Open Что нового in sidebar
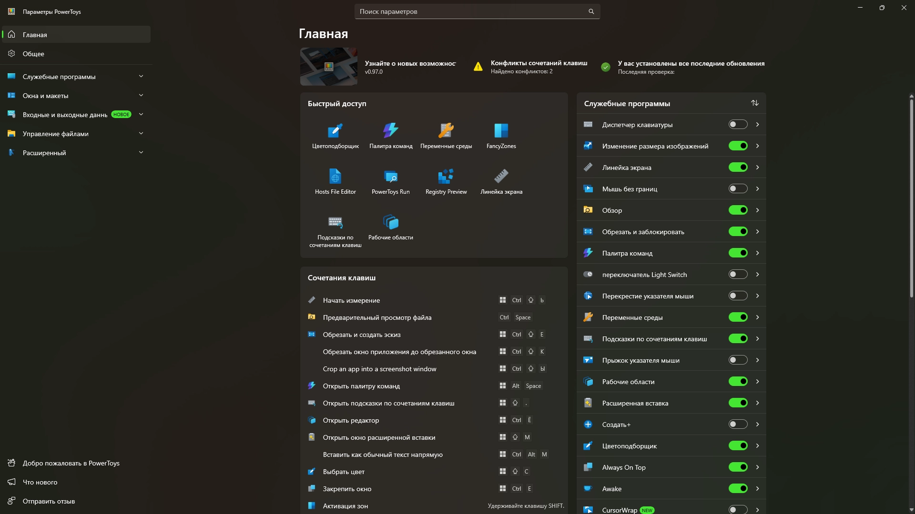 pyautogui.click(x=40, y=482)
